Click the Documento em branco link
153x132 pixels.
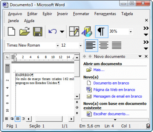click(111, 83)
